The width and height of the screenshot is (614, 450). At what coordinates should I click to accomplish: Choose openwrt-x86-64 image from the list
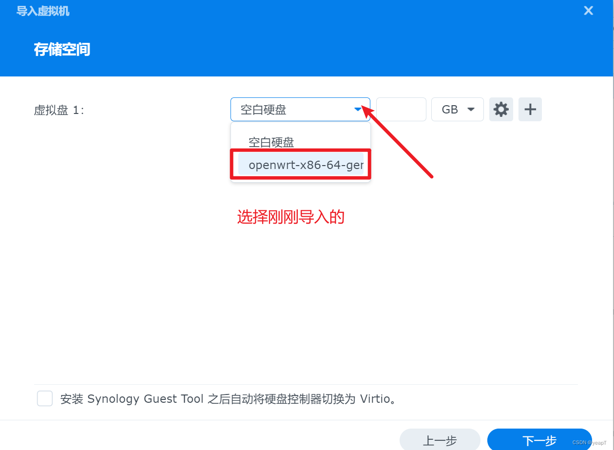301,165
